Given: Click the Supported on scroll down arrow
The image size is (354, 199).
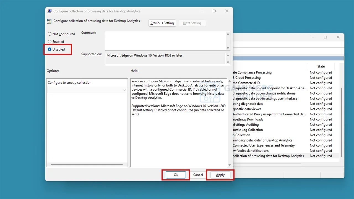Looking at the screenshot, I should click(x=228, y=62).
